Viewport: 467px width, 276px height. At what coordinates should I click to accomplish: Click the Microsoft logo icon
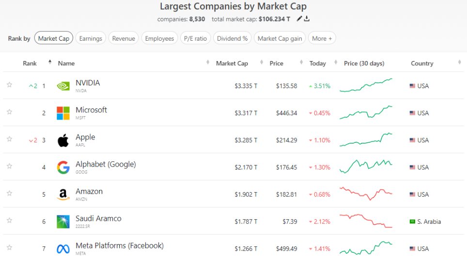(x=63, y=113)
